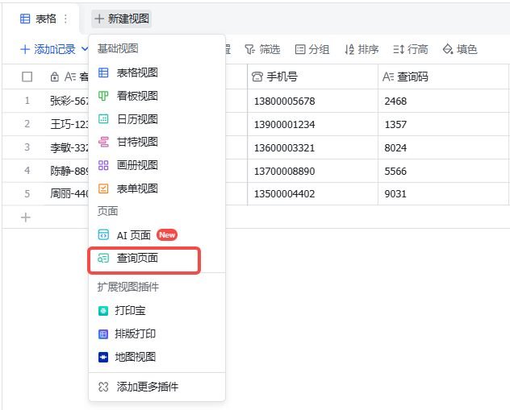Click the 打印宝 plugin icon
The width and height of the screenshot is (510, 410).
tap(103, 311)
